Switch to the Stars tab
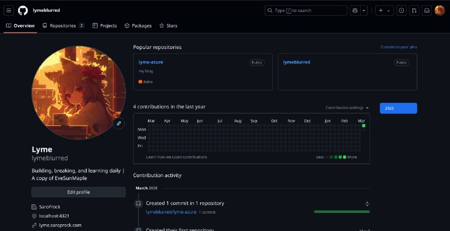450x231 pixels. pos(168,26)
